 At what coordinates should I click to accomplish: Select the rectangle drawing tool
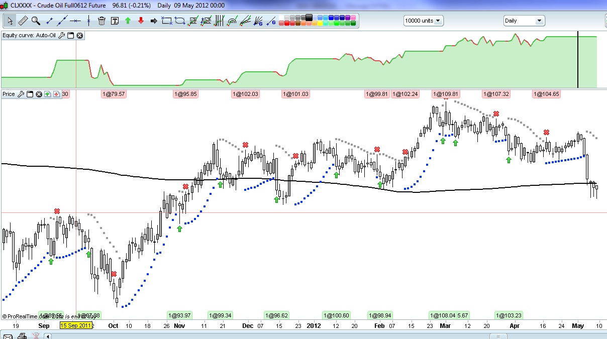(167, 21)
